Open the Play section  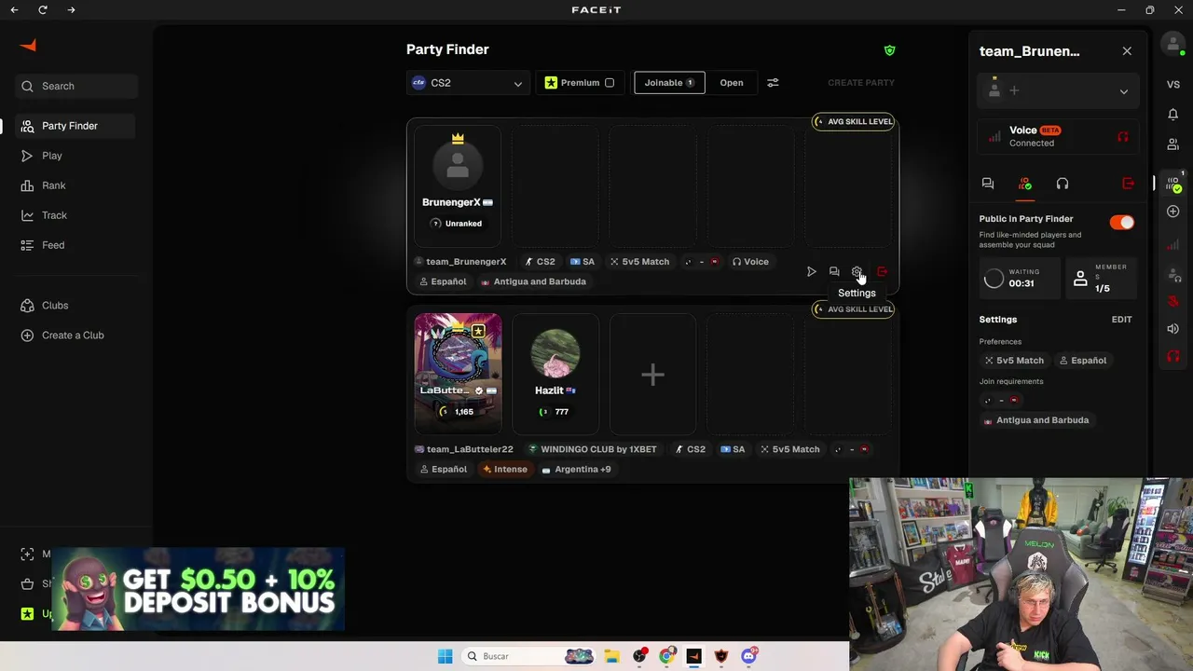51,156
